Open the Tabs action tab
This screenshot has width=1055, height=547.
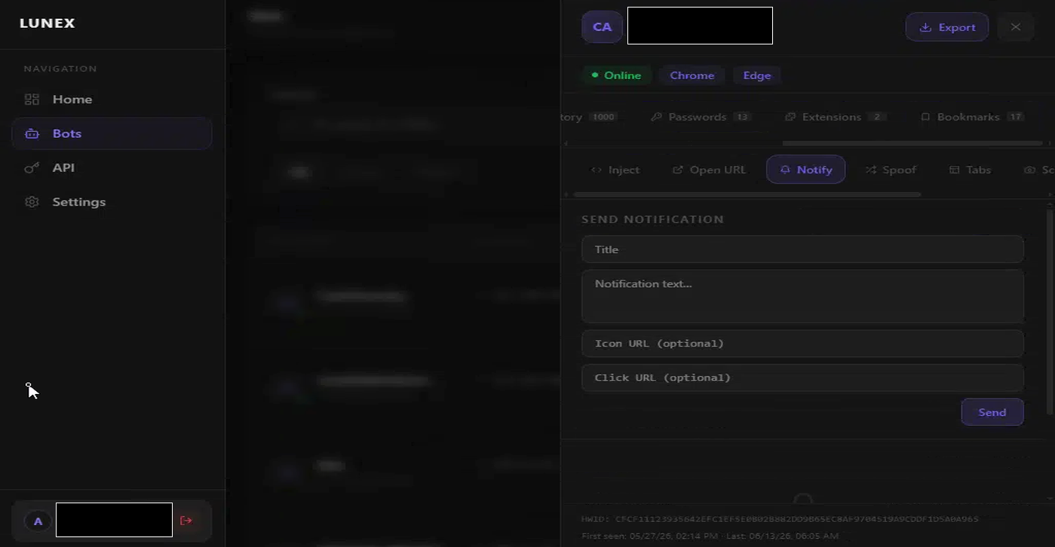point(970,170)
